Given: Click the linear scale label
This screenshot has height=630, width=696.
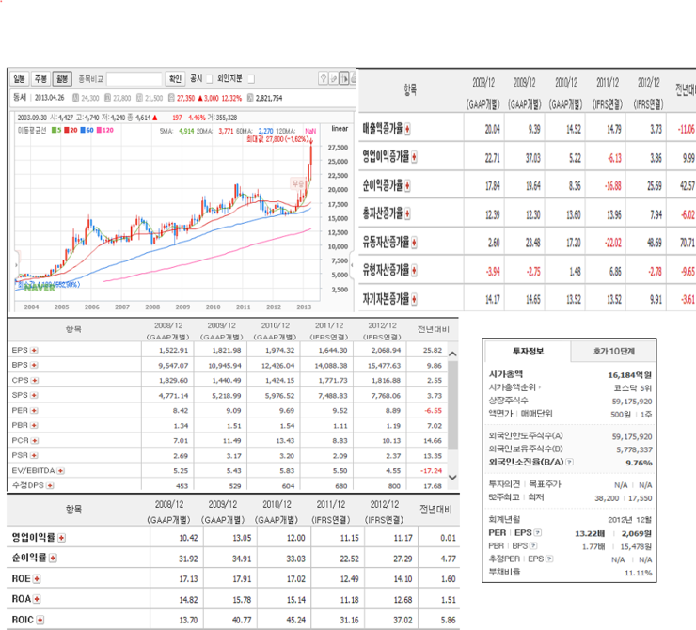Looking at the screenshot, I should click(x=340, y=129).
